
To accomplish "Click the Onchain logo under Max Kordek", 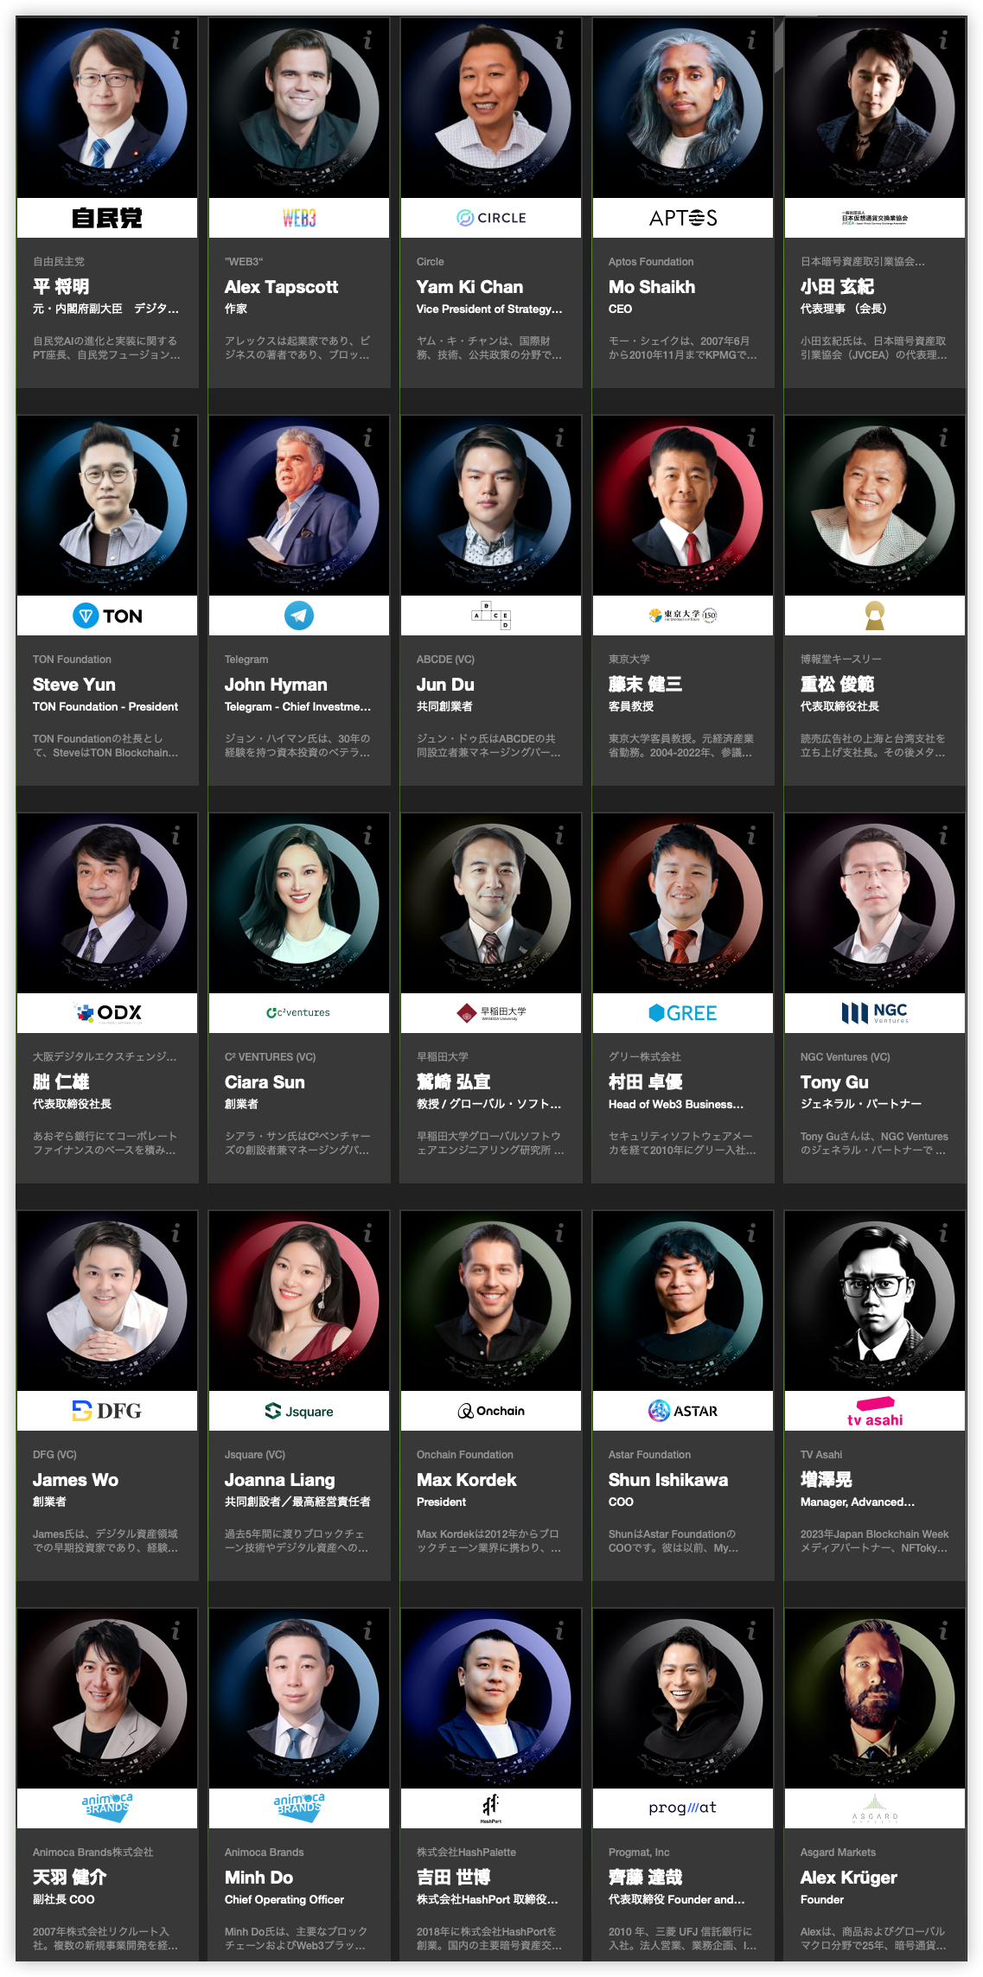I will (x=491, y=1411).
